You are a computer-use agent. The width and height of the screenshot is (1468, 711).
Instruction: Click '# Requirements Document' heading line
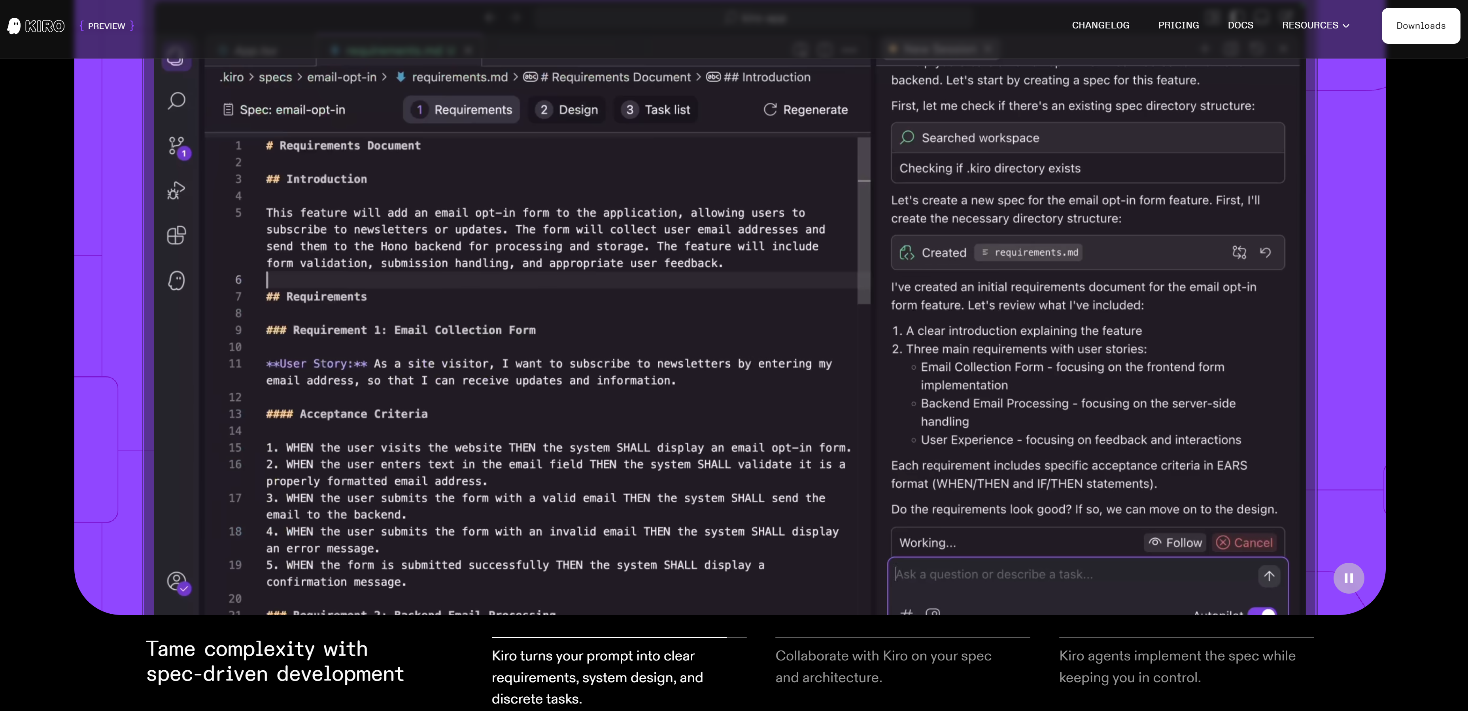343,145
